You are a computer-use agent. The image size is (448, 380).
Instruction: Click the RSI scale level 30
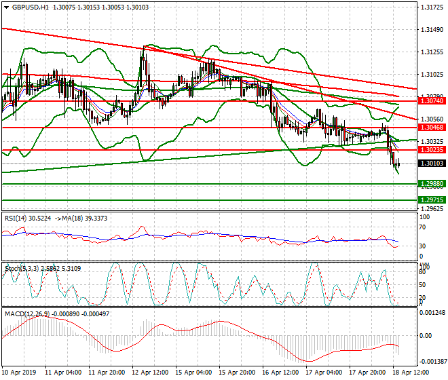click(424, 246)
